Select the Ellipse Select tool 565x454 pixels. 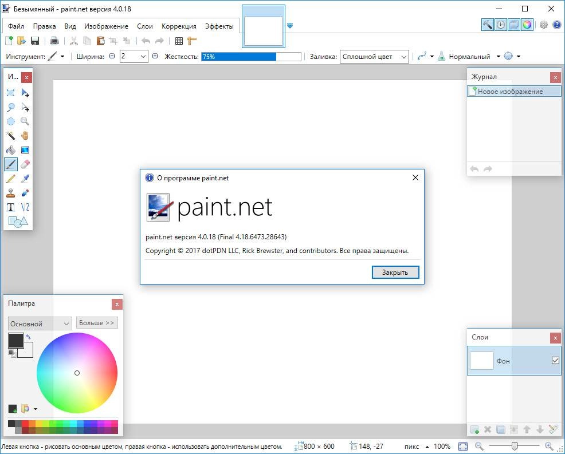tap(11, 121)
